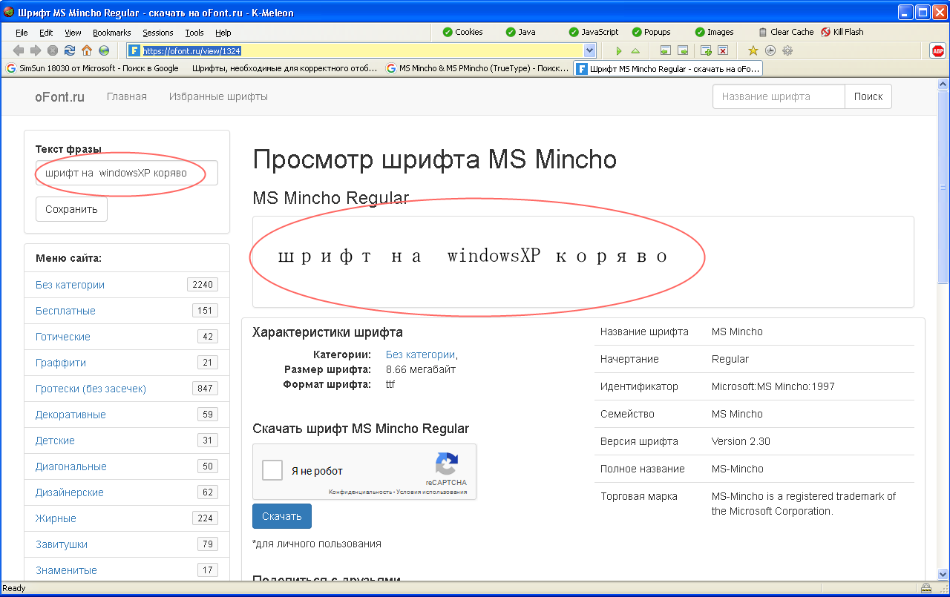The width and height of the screenshot is (950, 597).
Task: Open the Home page icon
Action: coord(87,50)
